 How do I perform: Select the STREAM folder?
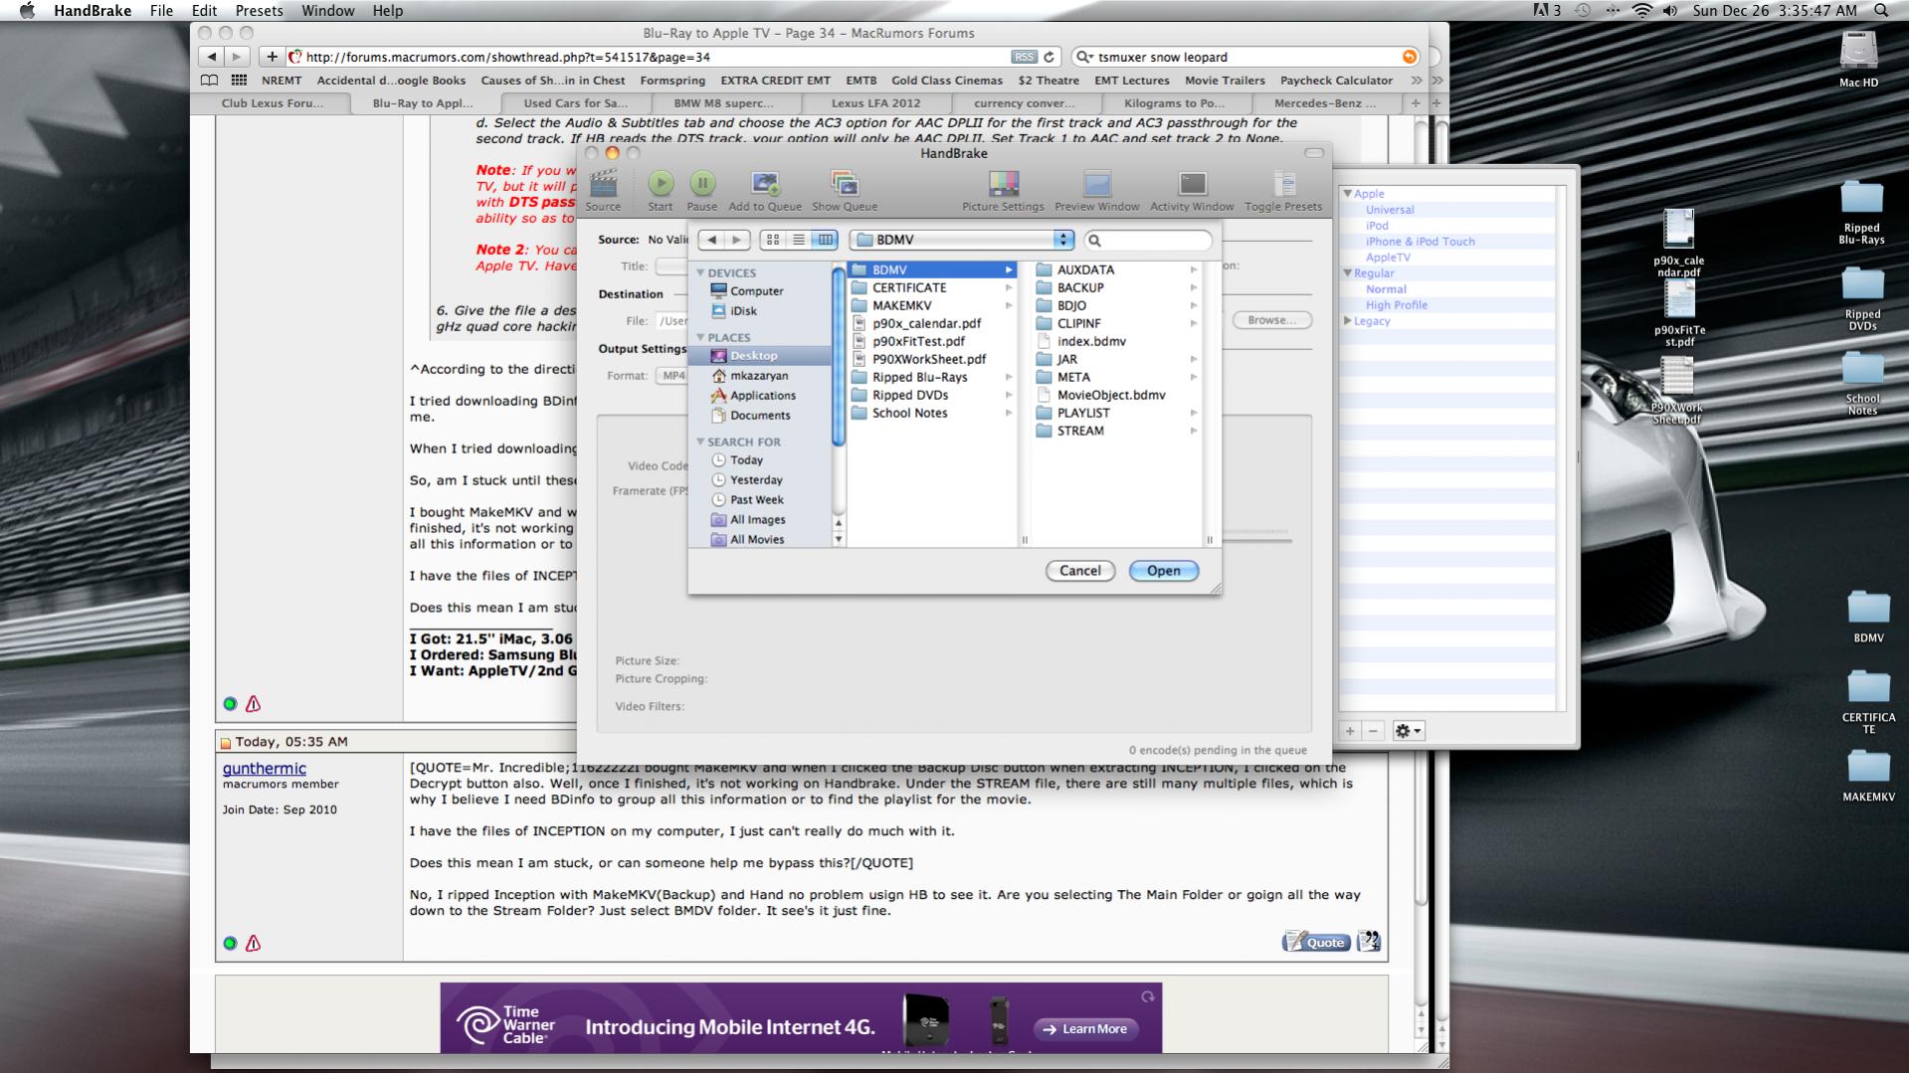[1117, 431]
